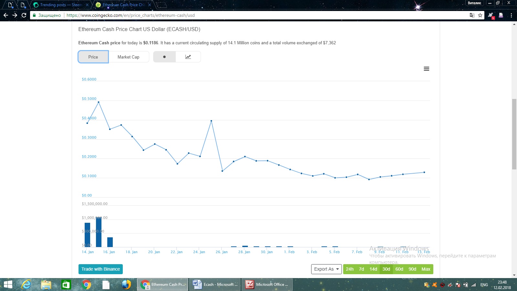Set chart range to 30d

tap(386, 269)
